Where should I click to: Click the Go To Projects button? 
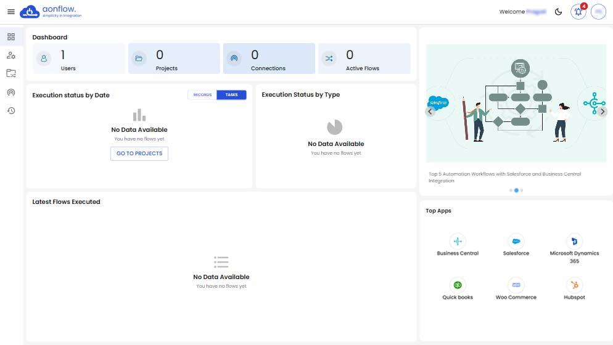click(139, 153)
